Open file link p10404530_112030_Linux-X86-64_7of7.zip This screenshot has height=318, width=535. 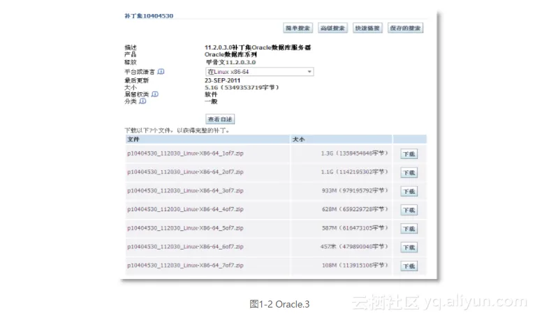(185, 265)
